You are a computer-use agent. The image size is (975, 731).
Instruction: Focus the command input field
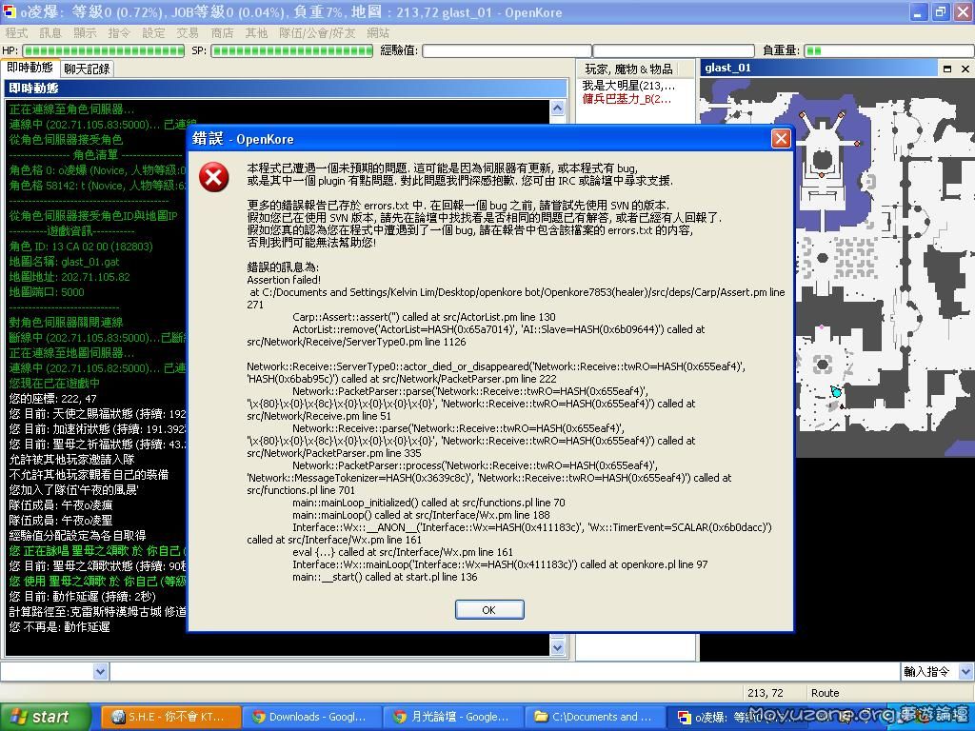click(504, 671)
